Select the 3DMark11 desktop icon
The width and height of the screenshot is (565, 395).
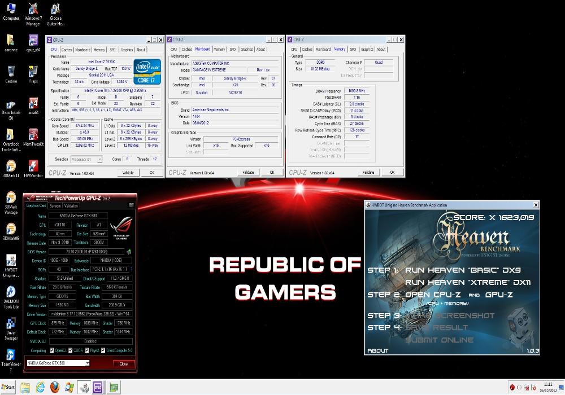point(11,169)
